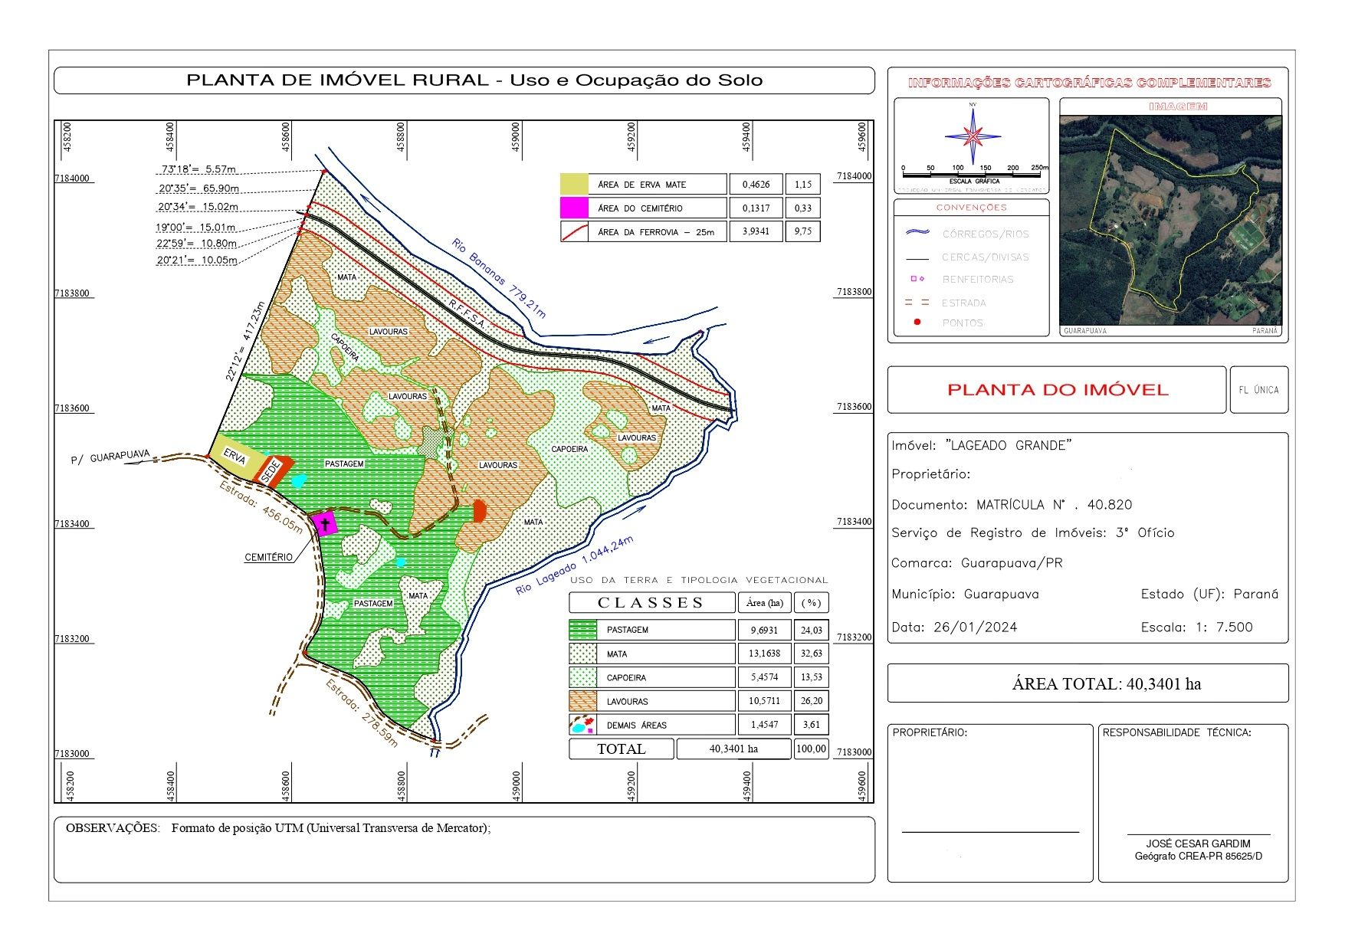The height and width of the screenshot is (950, 1345).
Task: Click the Córregos/Rios wavy blue line symbol
Action: [x=917, y=233]
